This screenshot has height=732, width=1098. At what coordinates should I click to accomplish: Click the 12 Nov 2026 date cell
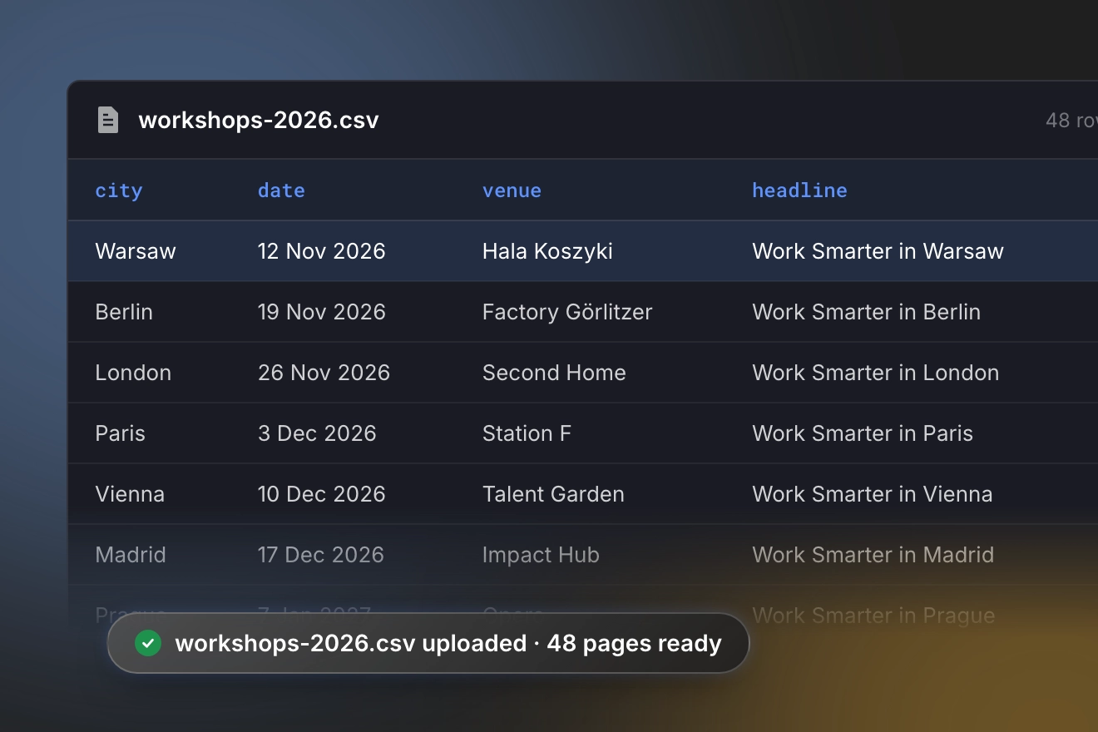(321, 251)
